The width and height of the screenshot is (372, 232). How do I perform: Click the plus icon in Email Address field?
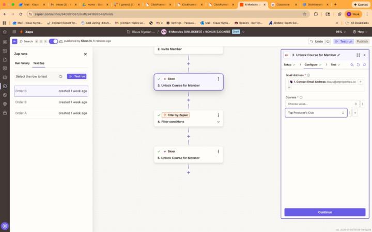point(360,81)
